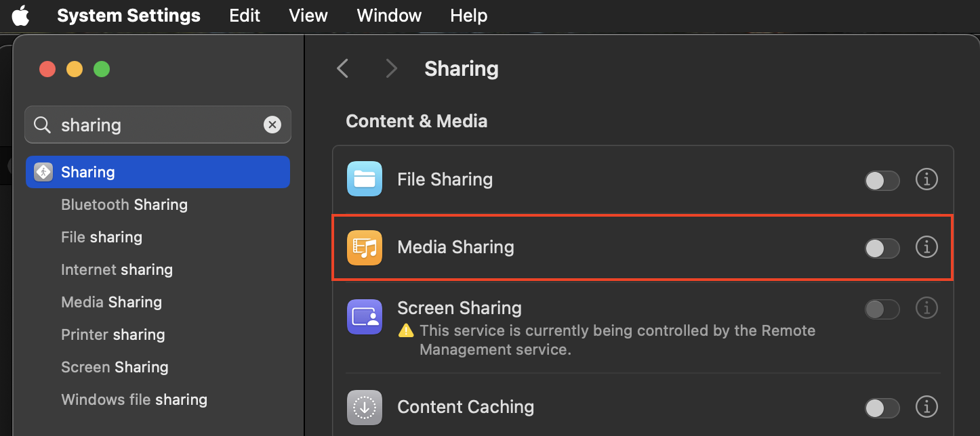
Task: Select Media Sharing search result
Action: click(x=111, y=302)
